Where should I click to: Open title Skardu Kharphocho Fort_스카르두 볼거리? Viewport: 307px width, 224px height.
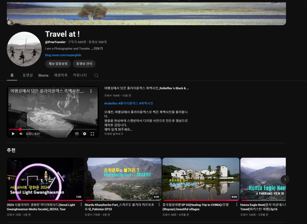pyautogui.click(x=119, y=207)
